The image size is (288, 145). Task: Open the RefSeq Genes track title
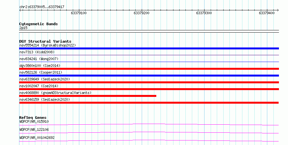click(x=33, y=118)
